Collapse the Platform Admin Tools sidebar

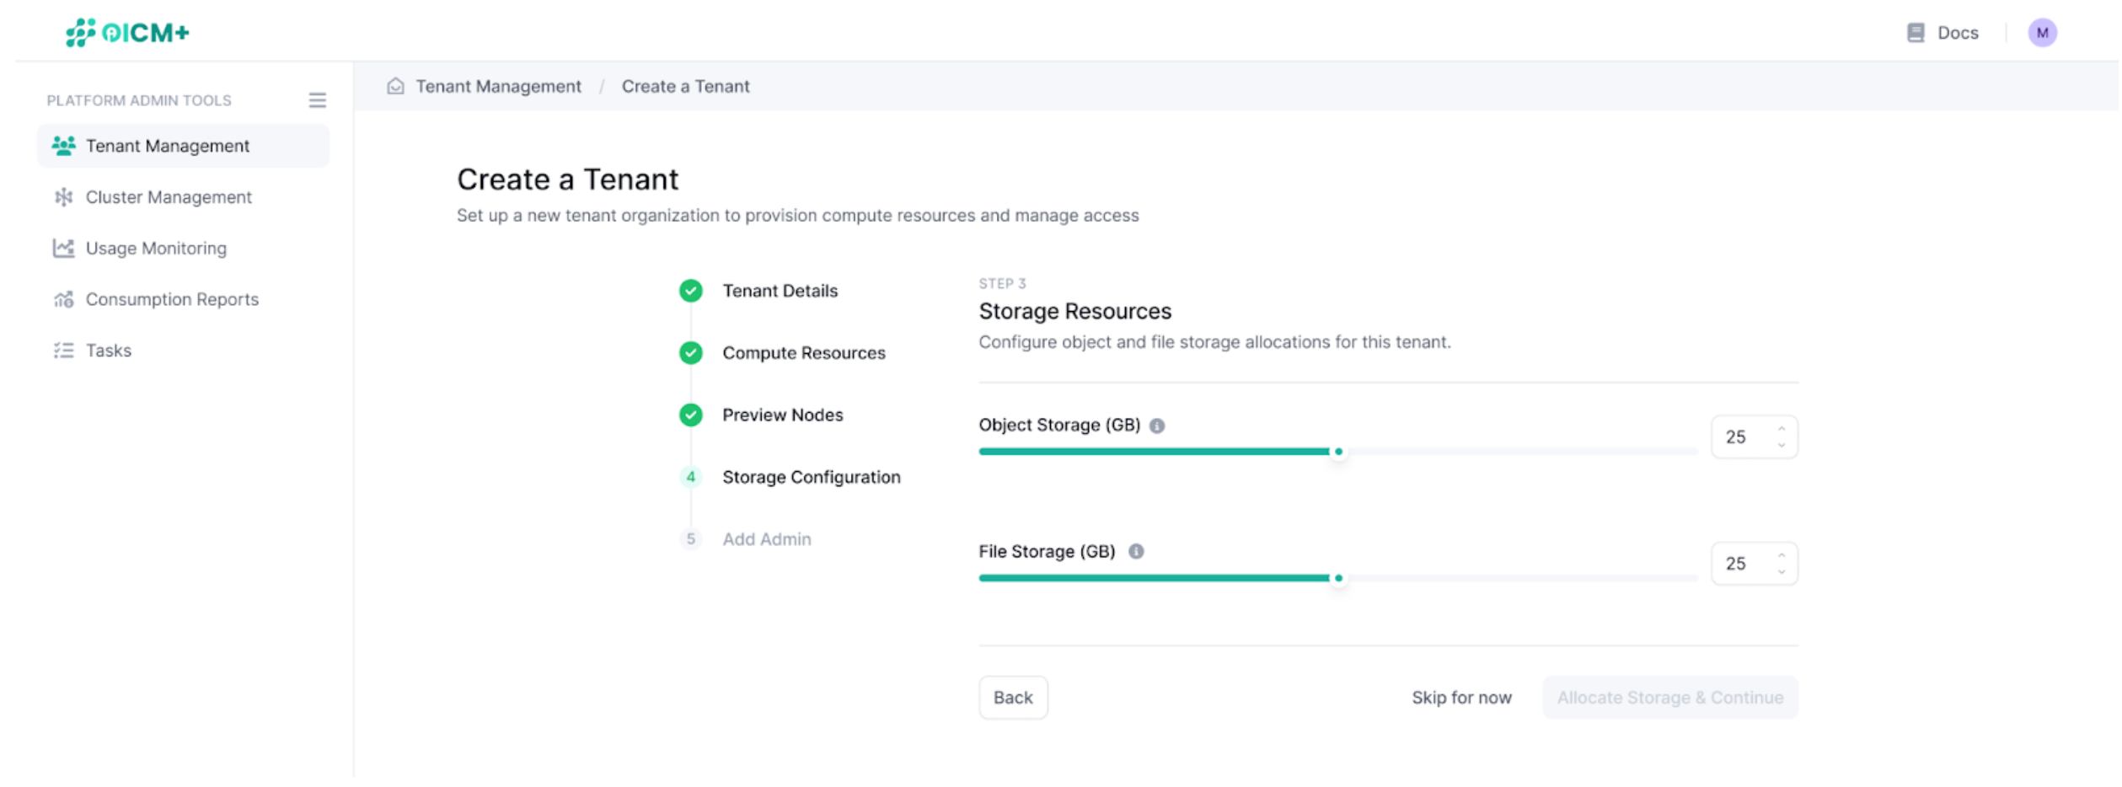click(318, 99)
